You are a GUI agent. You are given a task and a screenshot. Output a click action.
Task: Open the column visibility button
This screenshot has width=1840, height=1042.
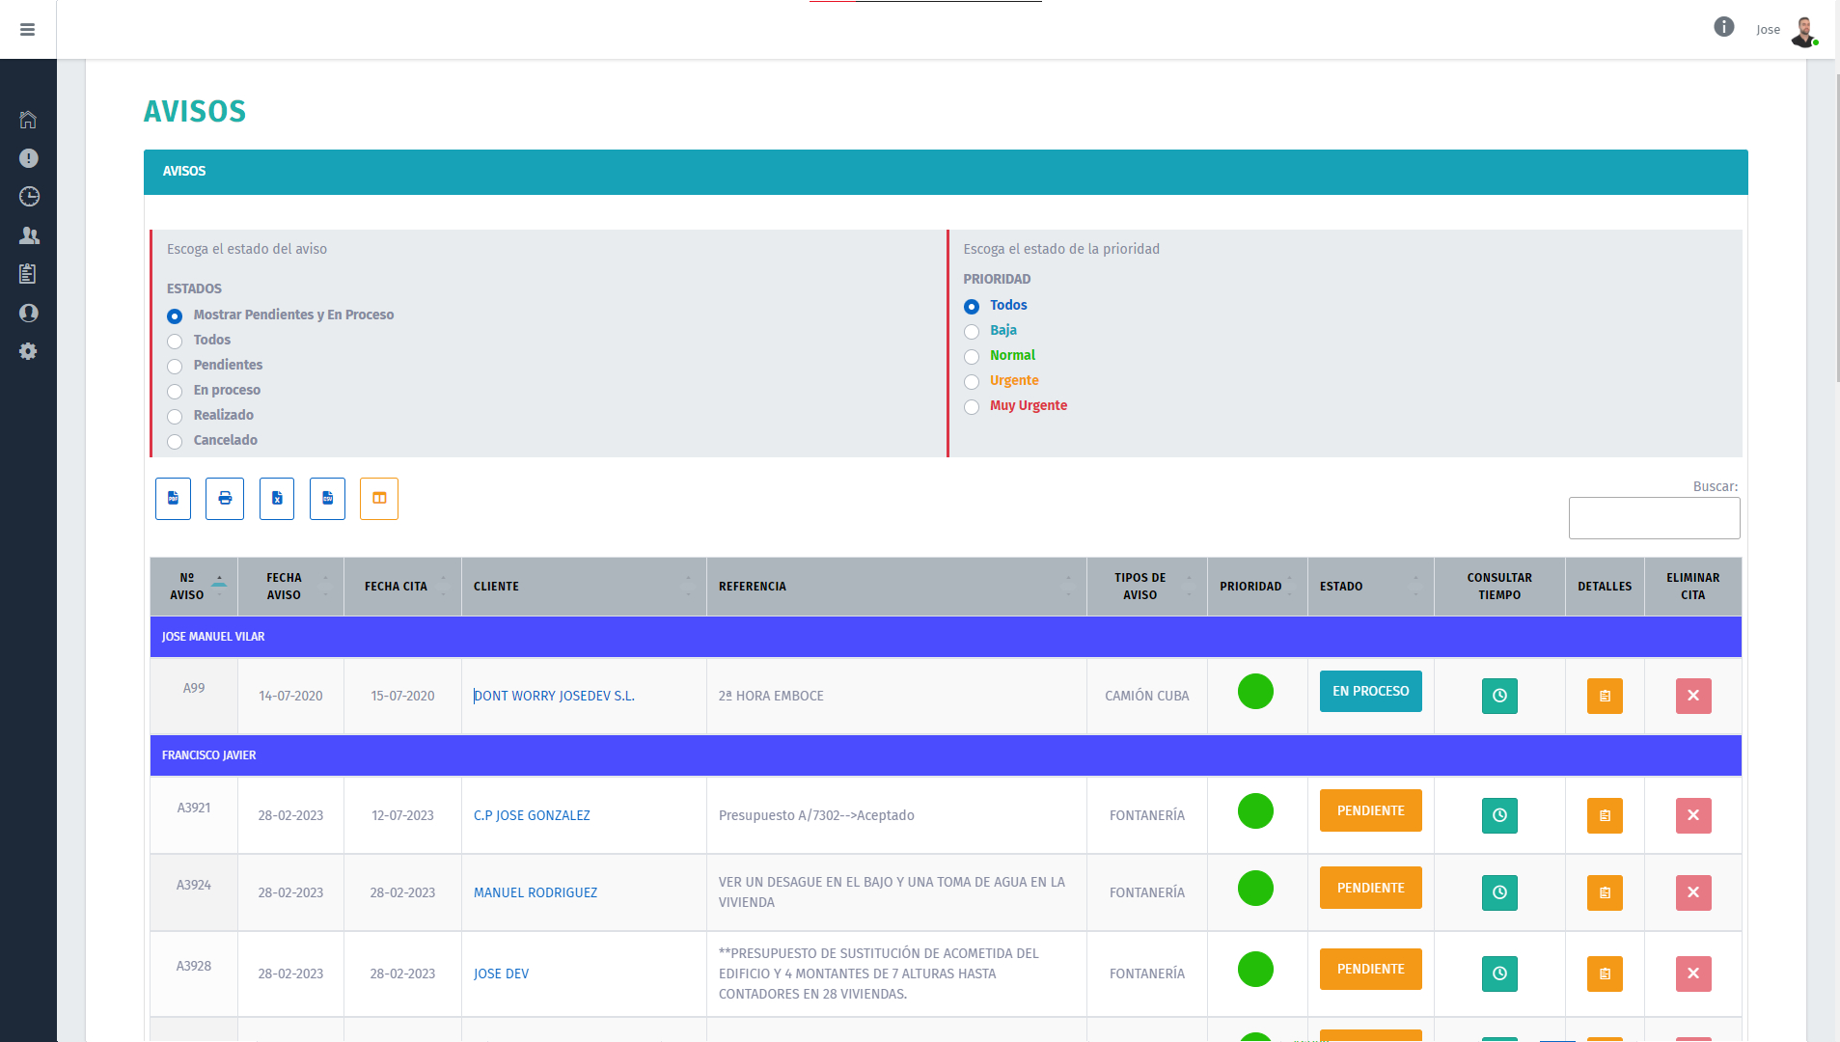379,499
